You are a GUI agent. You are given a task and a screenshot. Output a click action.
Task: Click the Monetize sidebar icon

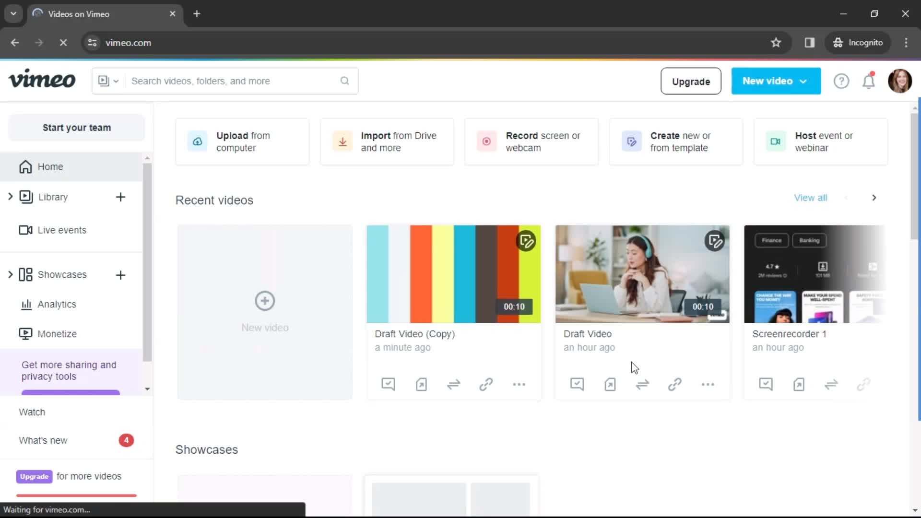pos(25,333)
